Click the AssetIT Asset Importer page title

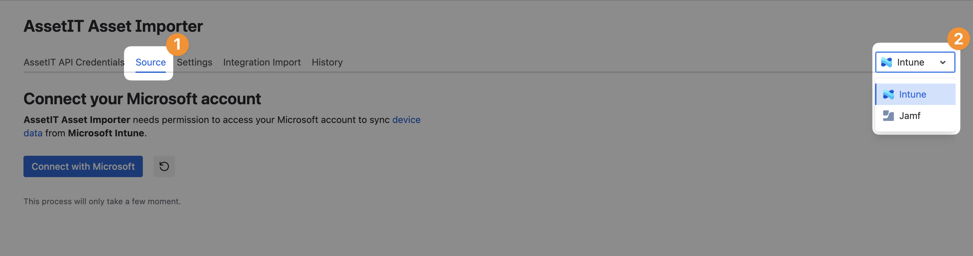coord(113,26)
